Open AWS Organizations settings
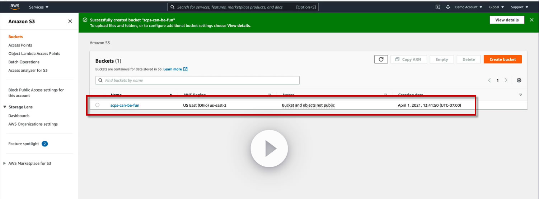Viewport: 539px width, 199px height. pos(33,124)
